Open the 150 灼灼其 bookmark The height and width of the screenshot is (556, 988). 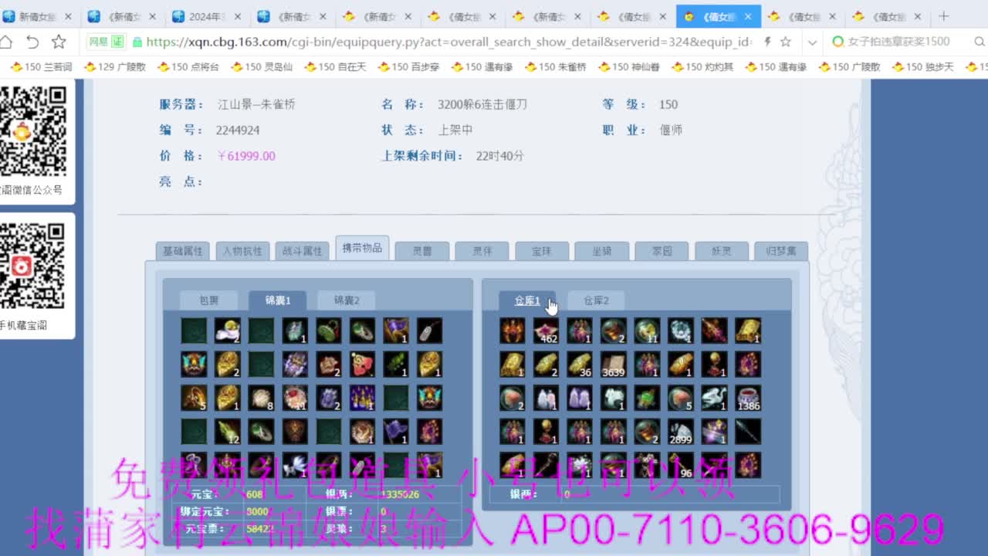click(703, 67)
